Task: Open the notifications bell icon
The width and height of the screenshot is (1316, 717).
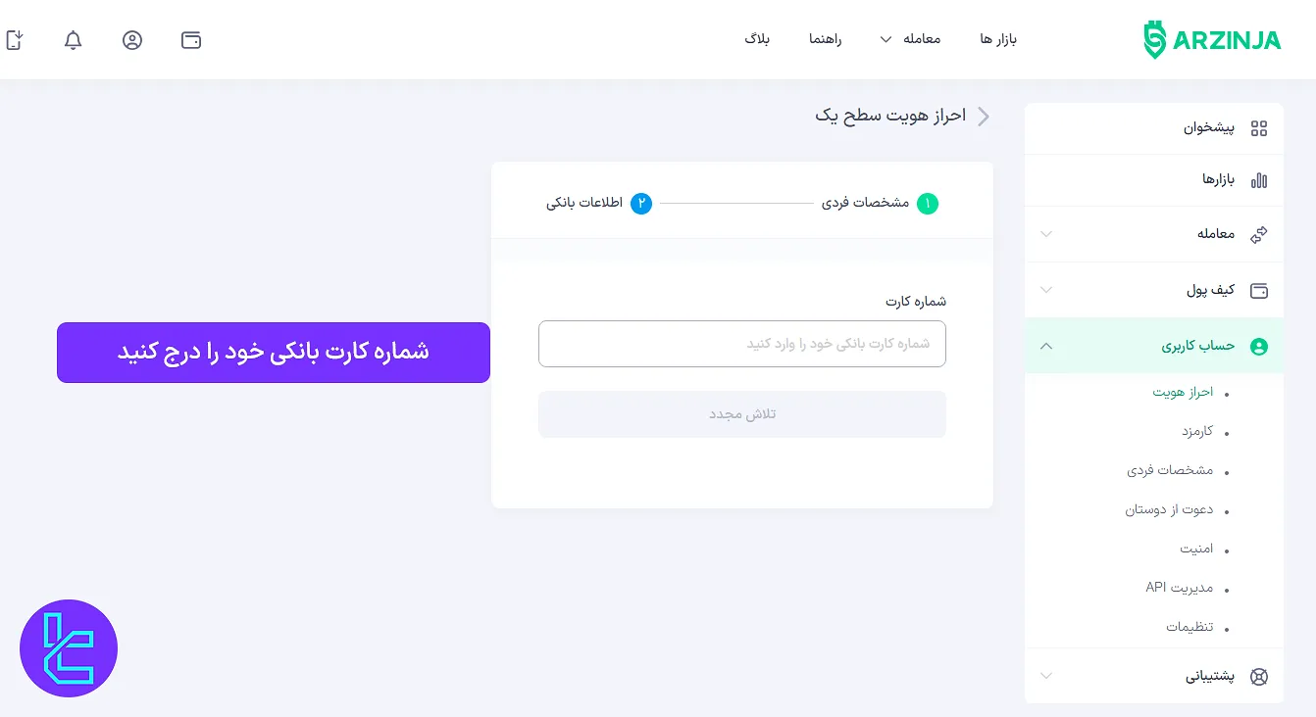Action: coord(73,40)
